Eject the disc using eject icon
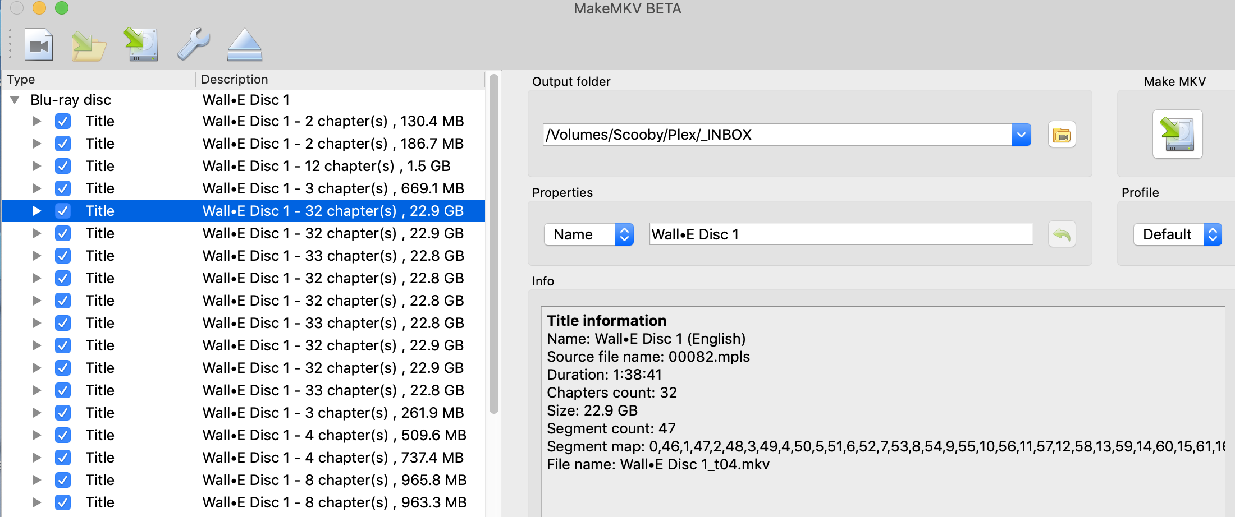 245,44
